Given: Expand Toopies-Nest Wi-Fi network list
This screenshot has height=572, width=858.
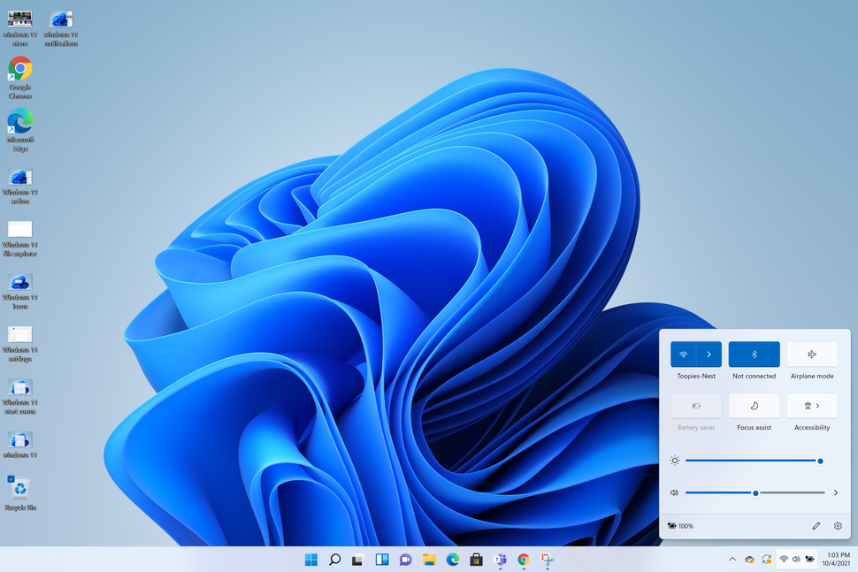Looking at the screenshot, I should [709, 353].
